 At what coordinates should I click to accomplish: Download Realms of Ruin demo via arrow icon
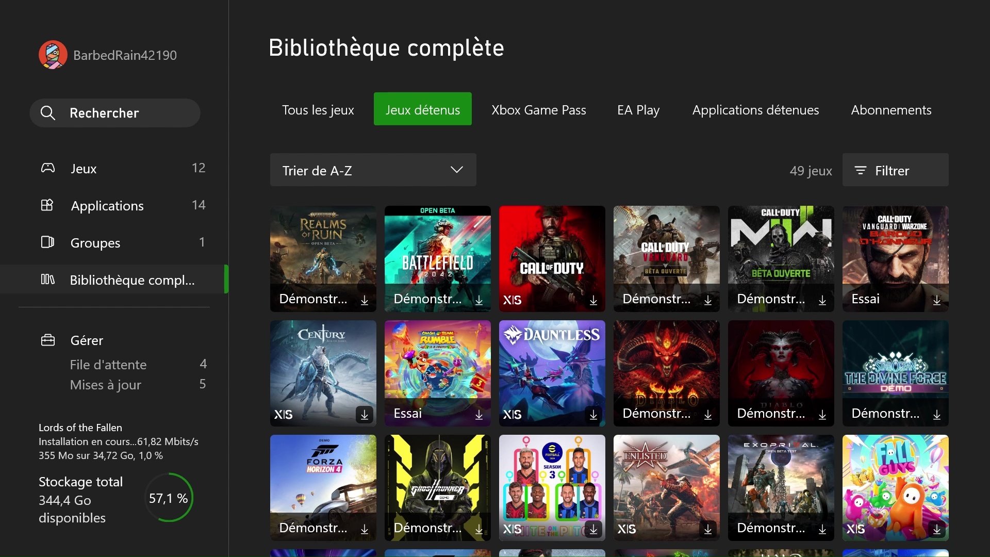pos(365,300)
